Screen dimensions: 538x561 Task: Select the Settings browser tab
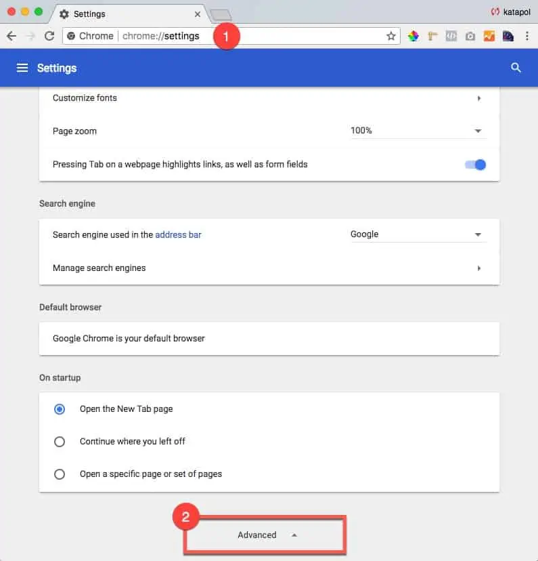coord(129,14)
